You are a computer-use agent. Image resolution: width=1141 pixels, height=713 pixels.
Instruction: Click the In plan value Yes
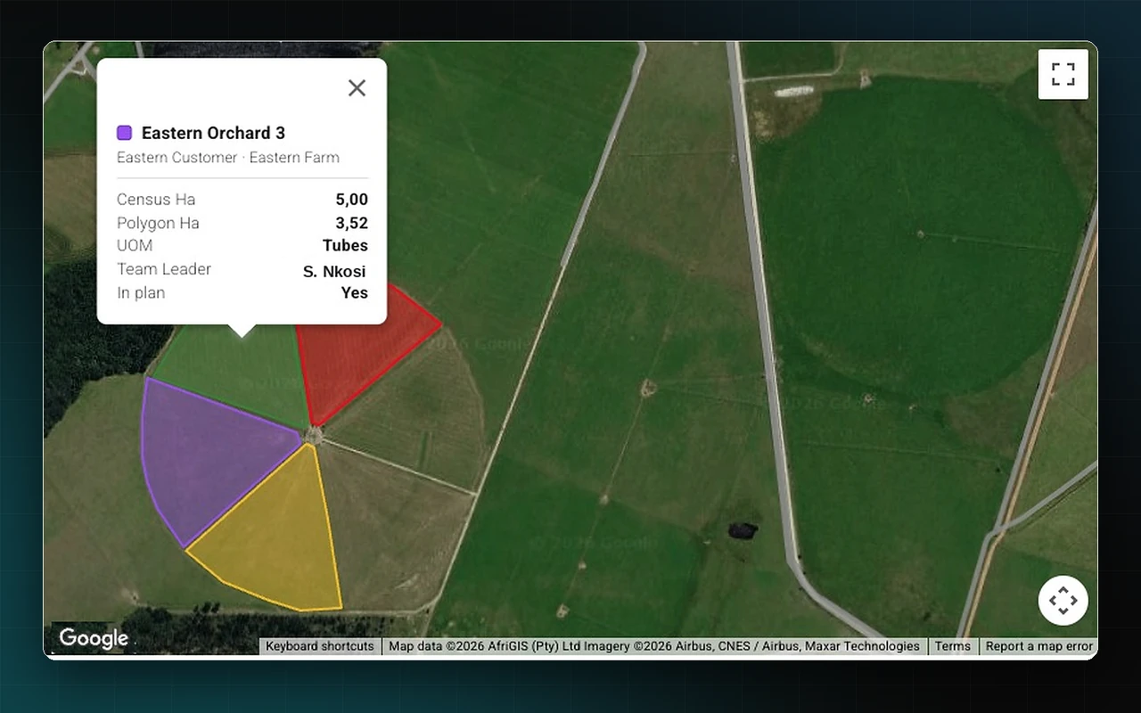pos(355,292)
